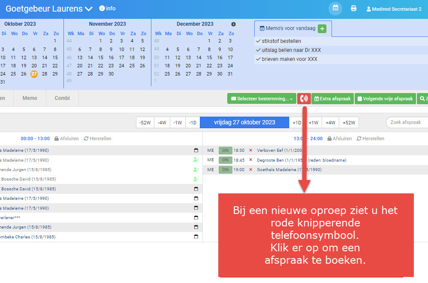Expand the Goetgebeur Laurens calendar dropdown
428x283 pixels.
coord(89,9)
